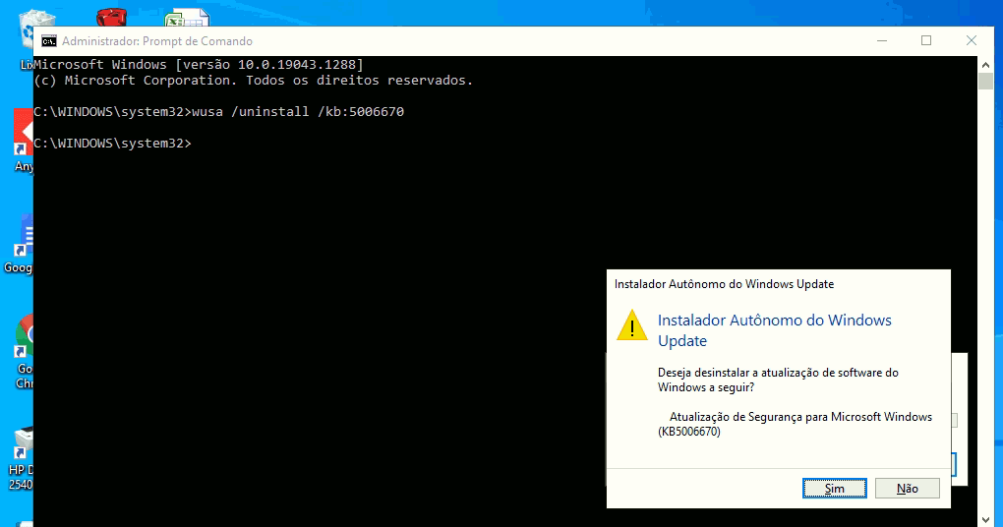Select the HP printer desktop shortcut
The height and width of the screenshot is (527, 1003).
pyautogui.click(x=23, y=458)
